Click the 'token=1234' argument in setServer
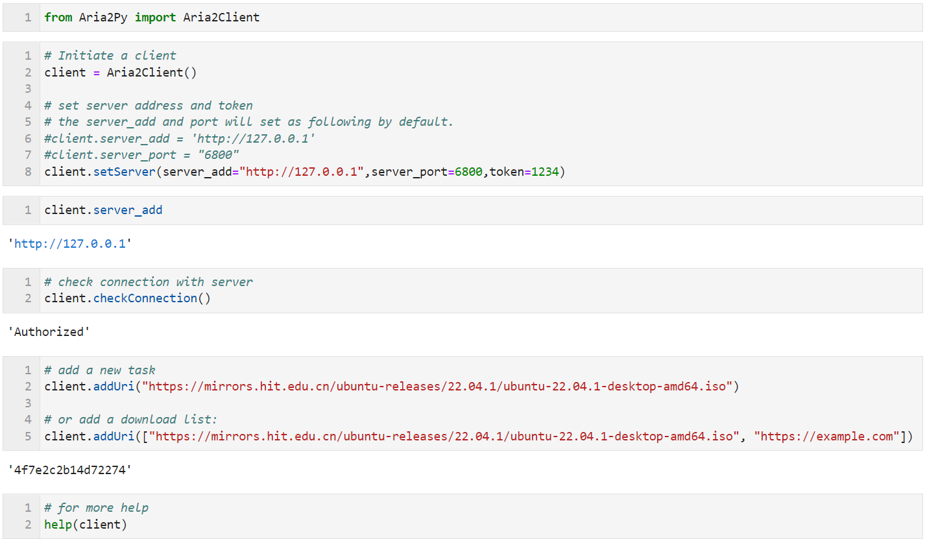This screenshot has width=927, height=539. (524, 172)
